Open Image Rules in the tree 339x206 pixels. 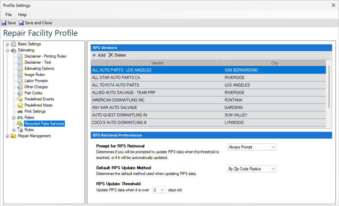(34, 75)
